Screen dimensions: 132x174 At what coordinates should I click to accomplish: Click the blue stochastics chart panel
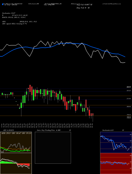[x=116, y=142]
